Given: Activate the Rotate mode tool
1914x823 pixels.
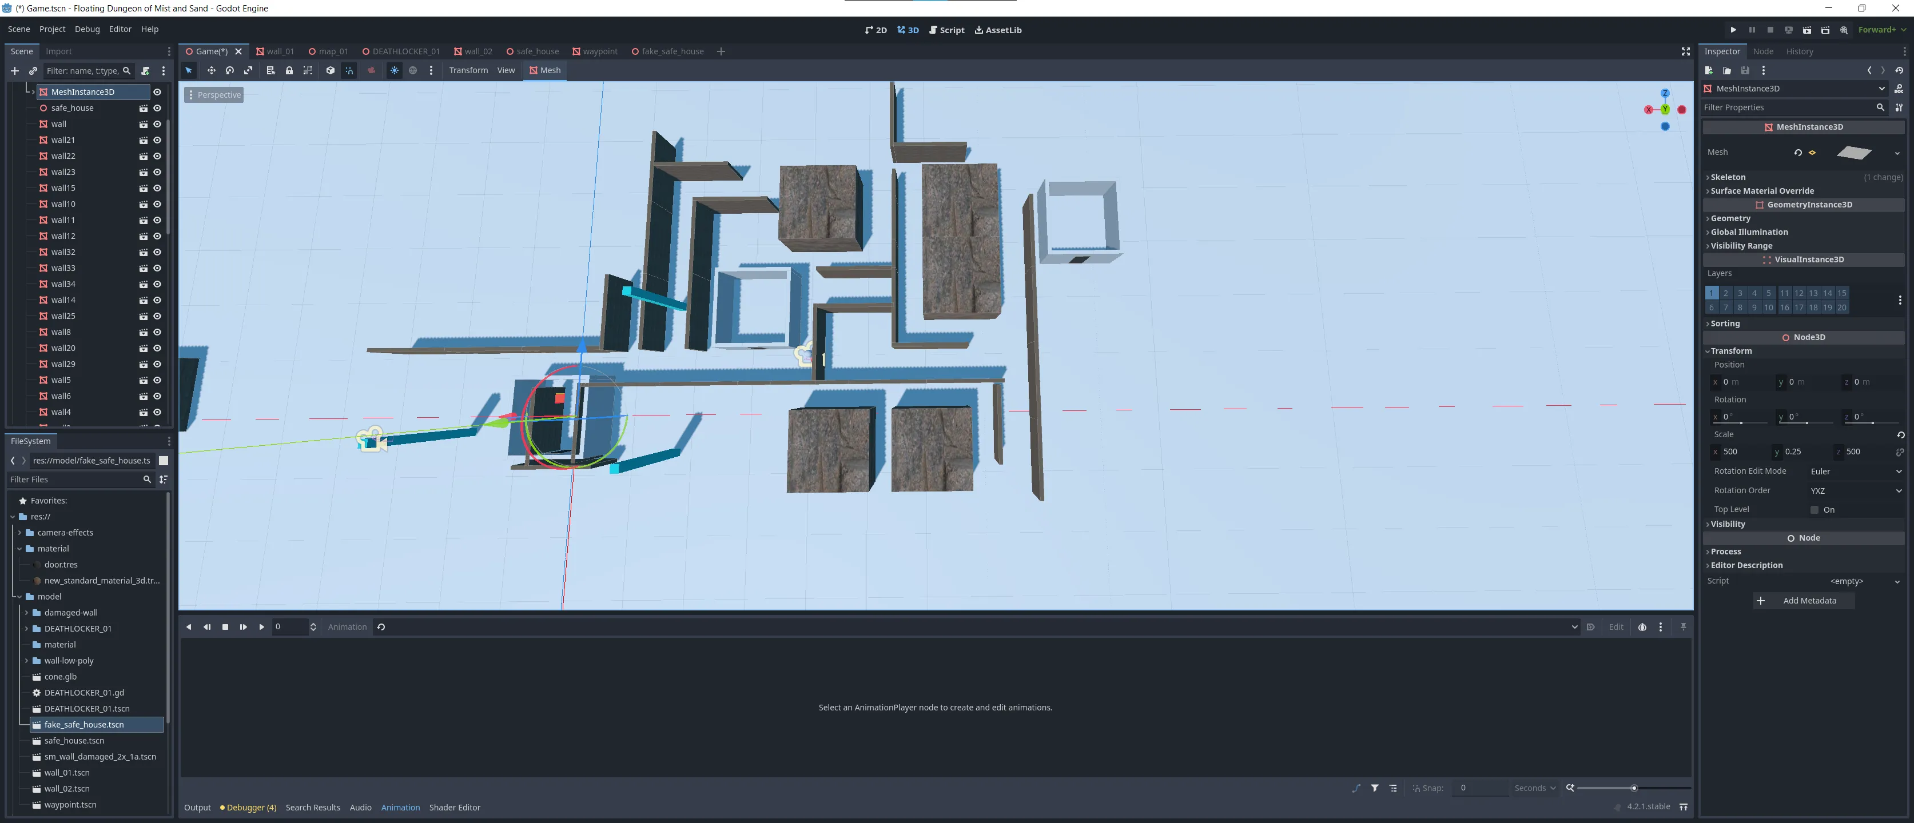Looking at the screenshot, I should point(229,70).
